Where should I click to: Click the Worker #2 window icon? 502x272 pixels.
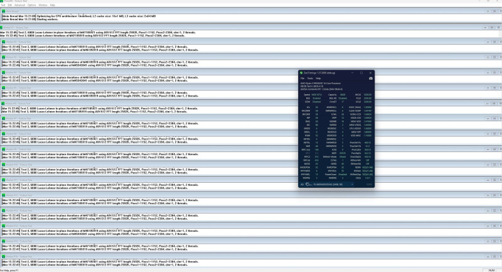4,42
